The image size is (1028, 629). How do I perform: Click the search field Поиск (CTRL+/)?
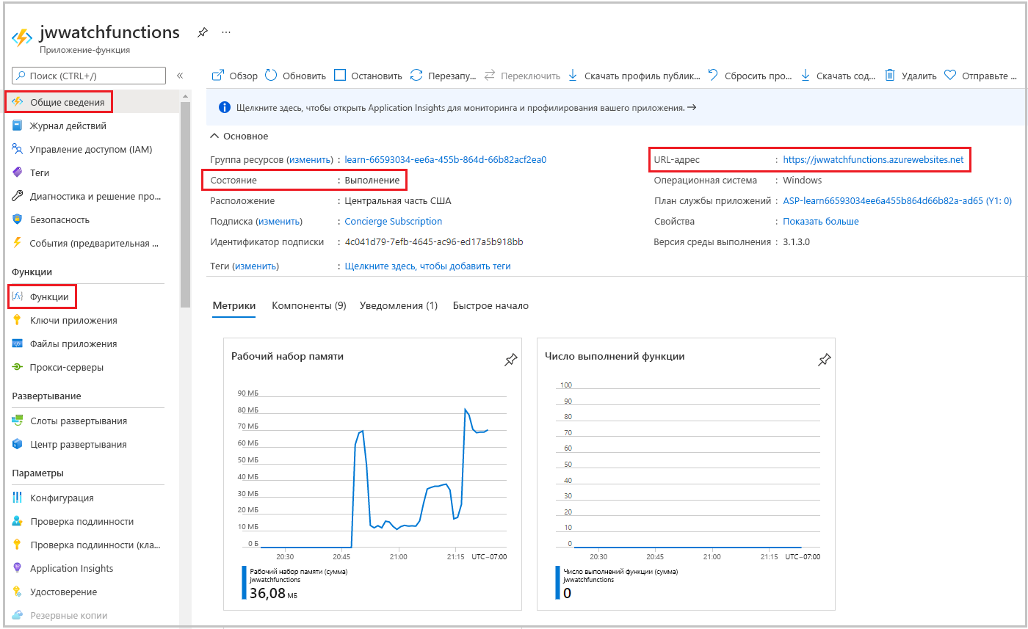(x=89, y=76)
